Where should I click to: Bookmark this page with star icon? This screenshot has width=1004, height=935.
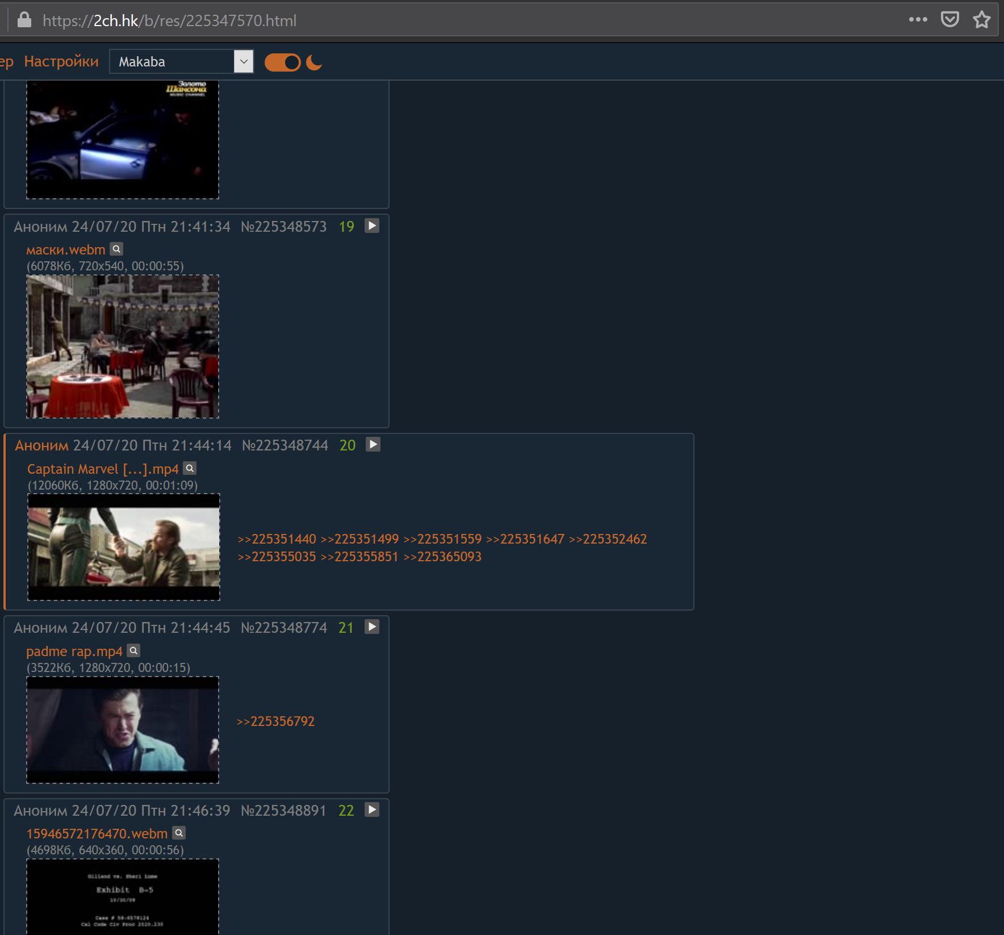pos(982,20)
